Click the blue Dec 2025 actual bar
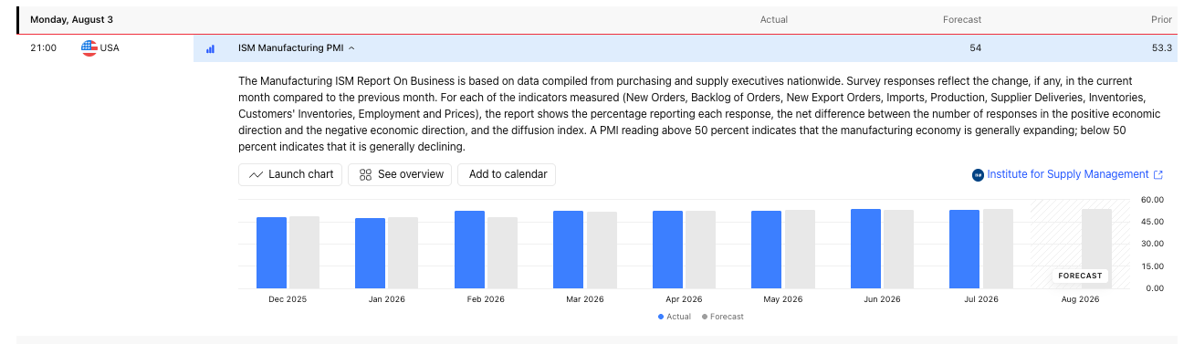 coord(271,253)
